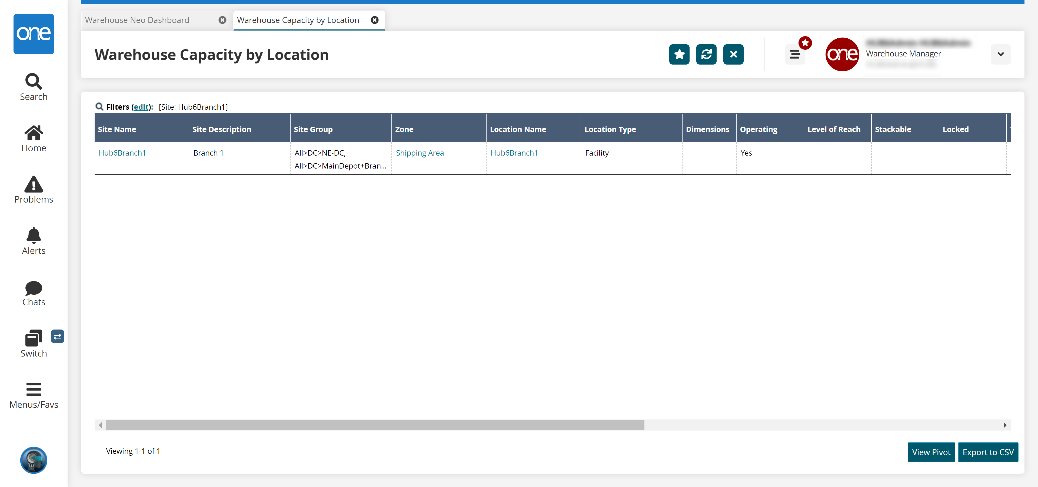Click the View Pivot button

[931, 452]
